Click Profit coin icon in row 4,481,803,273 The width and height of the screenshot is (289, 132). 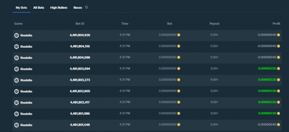[x=279, y=80]
